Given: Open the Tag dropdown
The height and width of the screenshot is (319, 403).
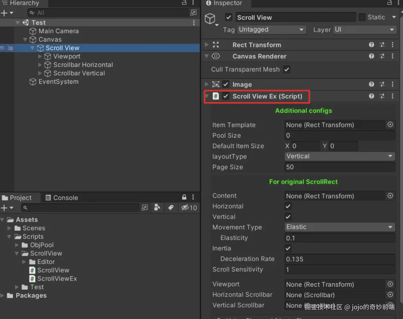Looking at the screenshot, I should click(x=271, y=30).
